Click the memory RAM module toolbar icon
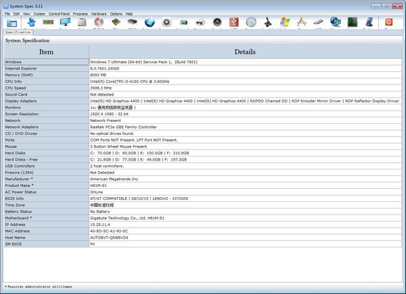Screen dimensions: 406x294 click(x=48, y=22)
